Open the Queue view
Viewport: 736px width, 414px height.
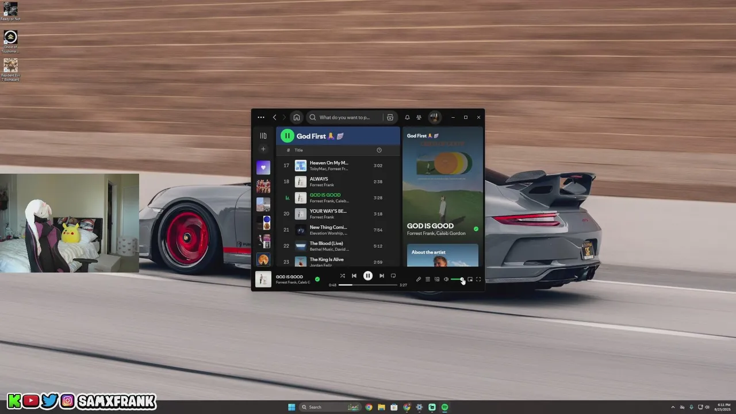(x=428, y=279)
